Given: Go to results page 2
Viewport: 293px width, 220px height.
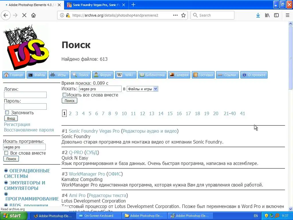Looking at the screenshot, I should (x=70, y=113).
